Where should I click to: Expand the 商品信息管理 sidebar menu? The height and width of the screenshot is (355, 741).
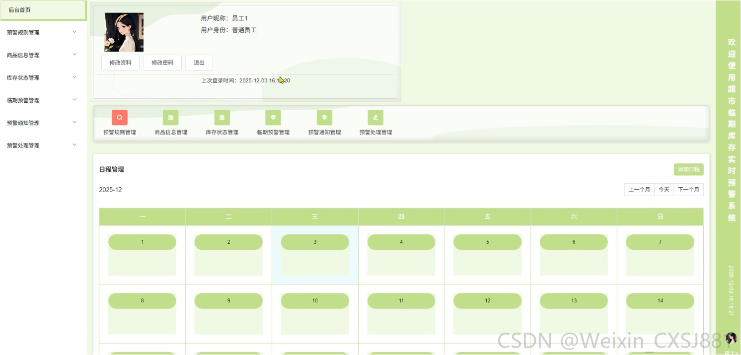pyautogui.click(x=43, y=55)
